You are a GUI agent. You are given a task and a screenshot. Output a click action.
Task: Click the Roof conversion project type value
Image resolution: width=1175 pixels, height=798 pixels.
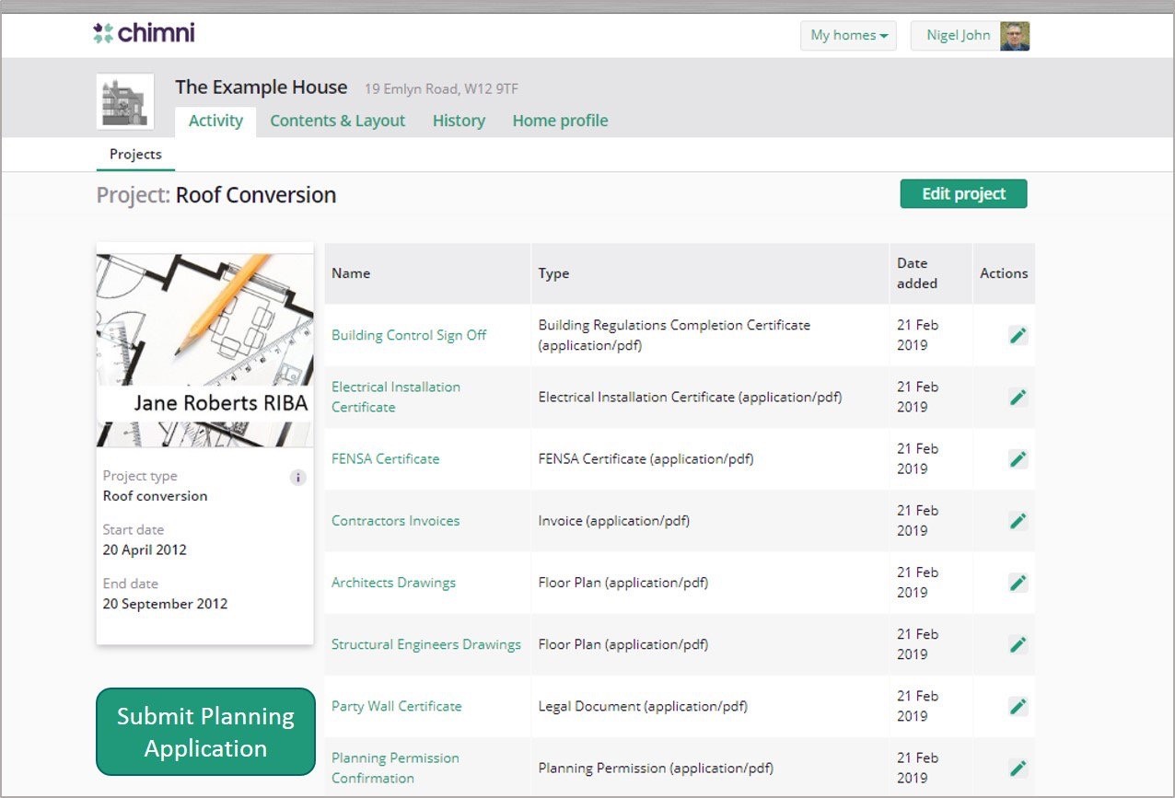pyautogui.click(x=155, y=496)
